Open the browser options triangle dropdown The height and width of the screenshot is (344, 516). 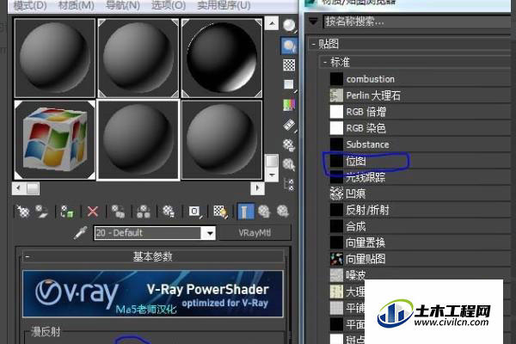[313, 21]
